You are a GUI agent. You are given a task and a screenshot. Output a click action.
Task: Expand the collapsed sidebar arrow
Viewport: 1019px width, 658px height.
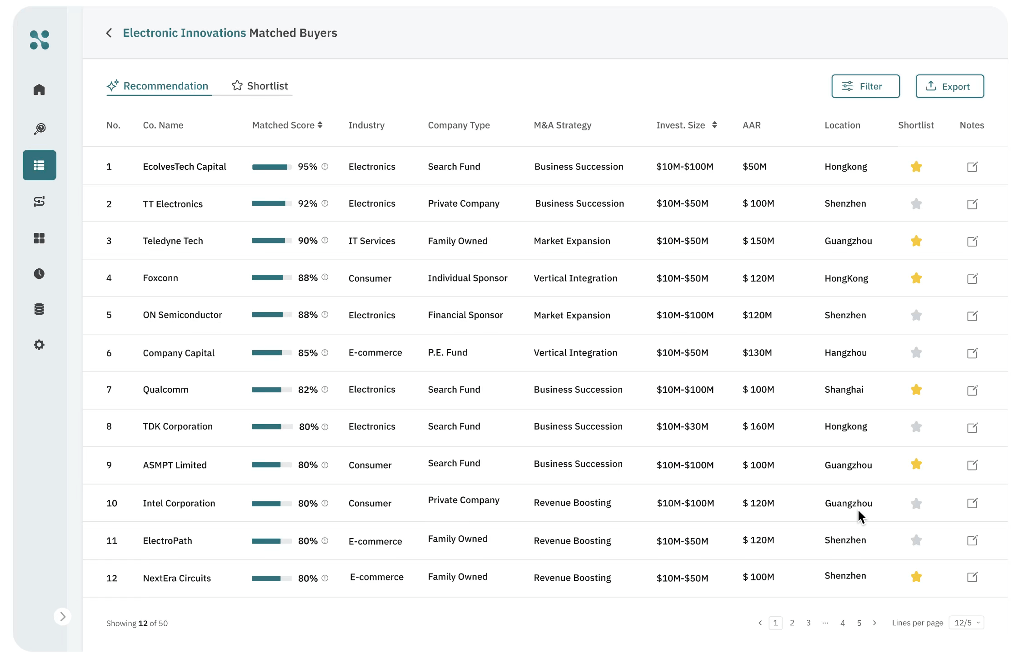pos(63,616)
